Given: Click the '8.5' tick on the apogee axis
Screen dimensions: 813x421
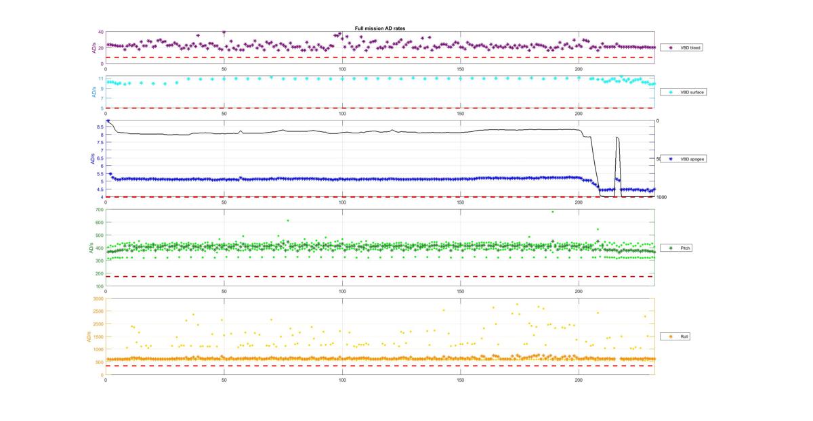Looking at the screenshot, I should tap(100, 127).
